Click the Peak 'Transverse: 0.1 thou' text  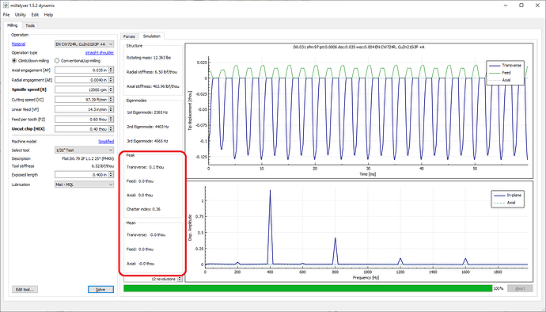146,167
